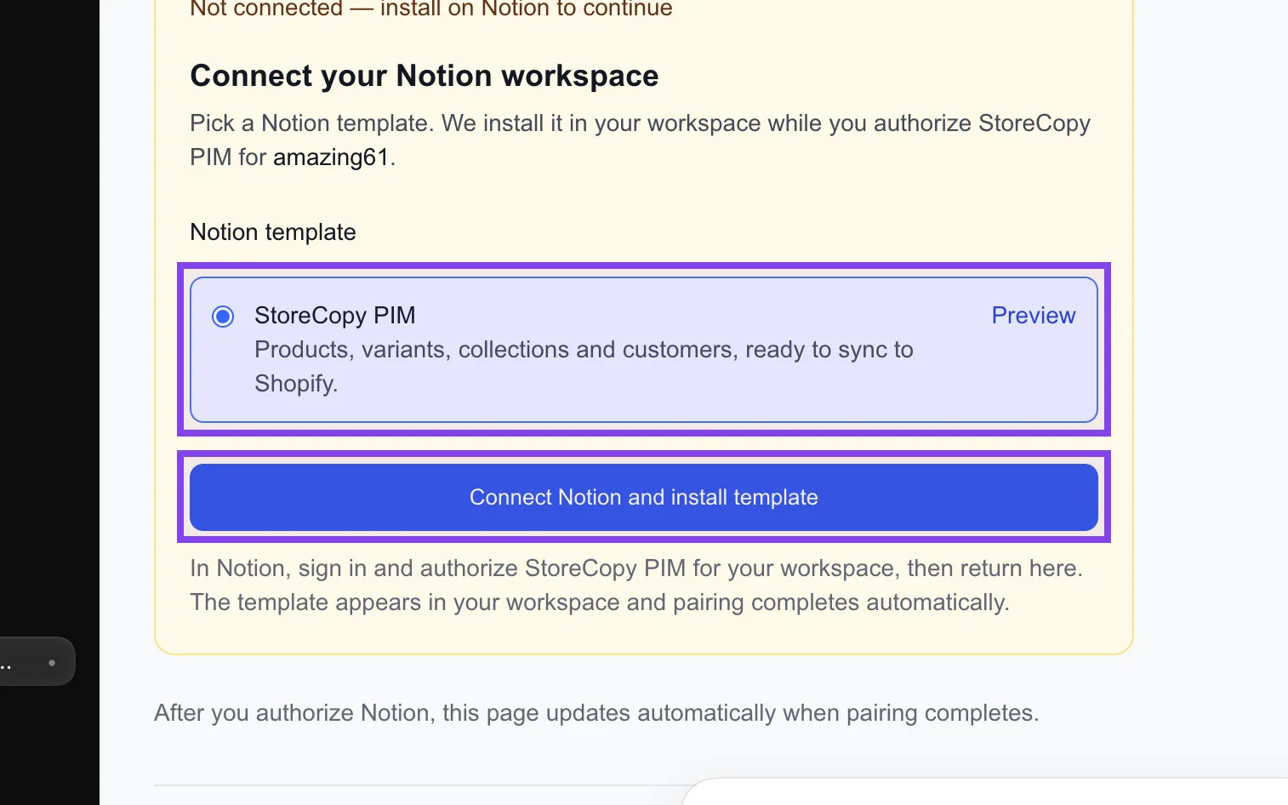Click the 'Connect your Notion workspace' heading
The width and height of the screenshot is (1288, 805).
pos(425,76)
